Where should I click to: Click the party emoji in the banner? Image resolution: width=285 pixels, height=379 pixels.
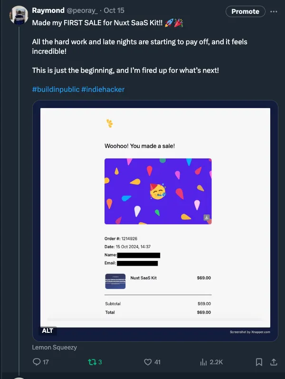(x=158, y=191)
